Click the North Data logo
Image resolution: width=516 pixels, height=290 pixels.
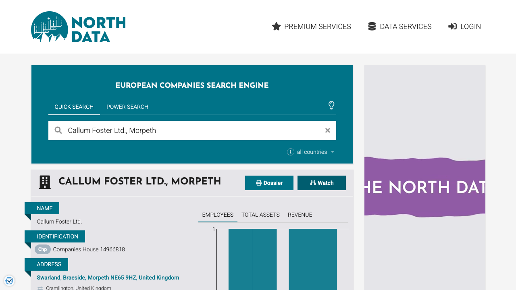click(x=78, y=27)
